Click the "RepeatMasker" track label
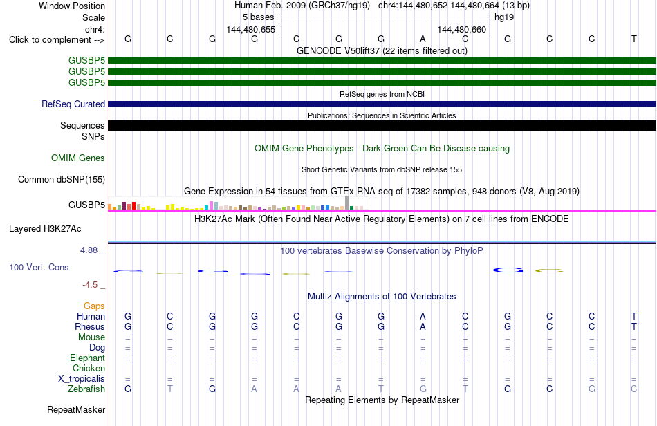This screenshot has height=426, width=657. [x=76, y=410]
